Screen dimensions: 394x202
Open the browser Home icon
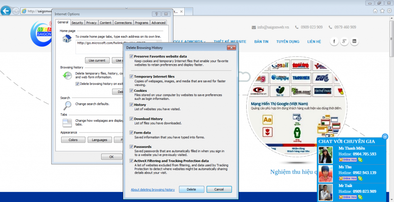(375, 11)
